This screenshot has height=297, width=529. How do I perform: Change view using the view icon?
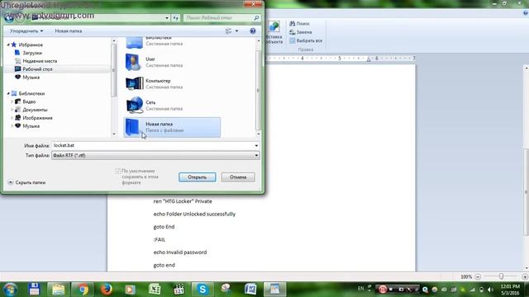(229, 31)
